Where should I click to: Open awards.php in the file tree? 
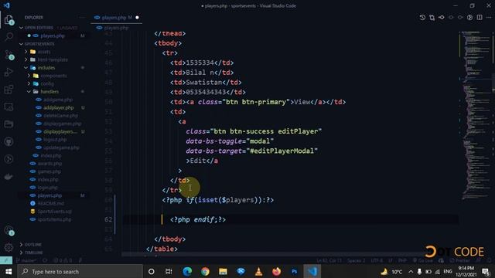[x=49, y=164]
